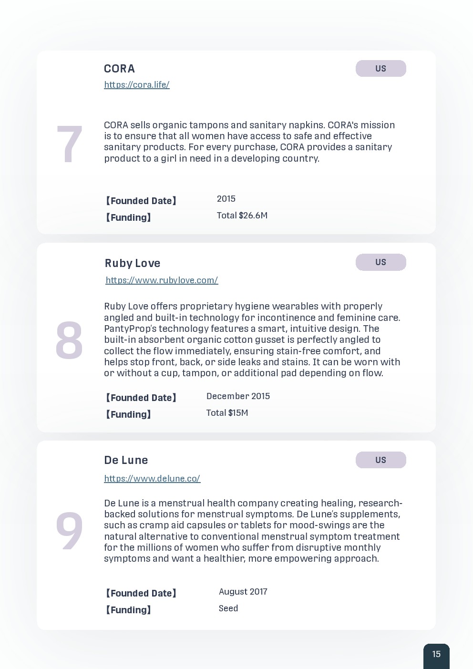Click De Lune's description paragraph
473x669 pixels.
point(253,531)
